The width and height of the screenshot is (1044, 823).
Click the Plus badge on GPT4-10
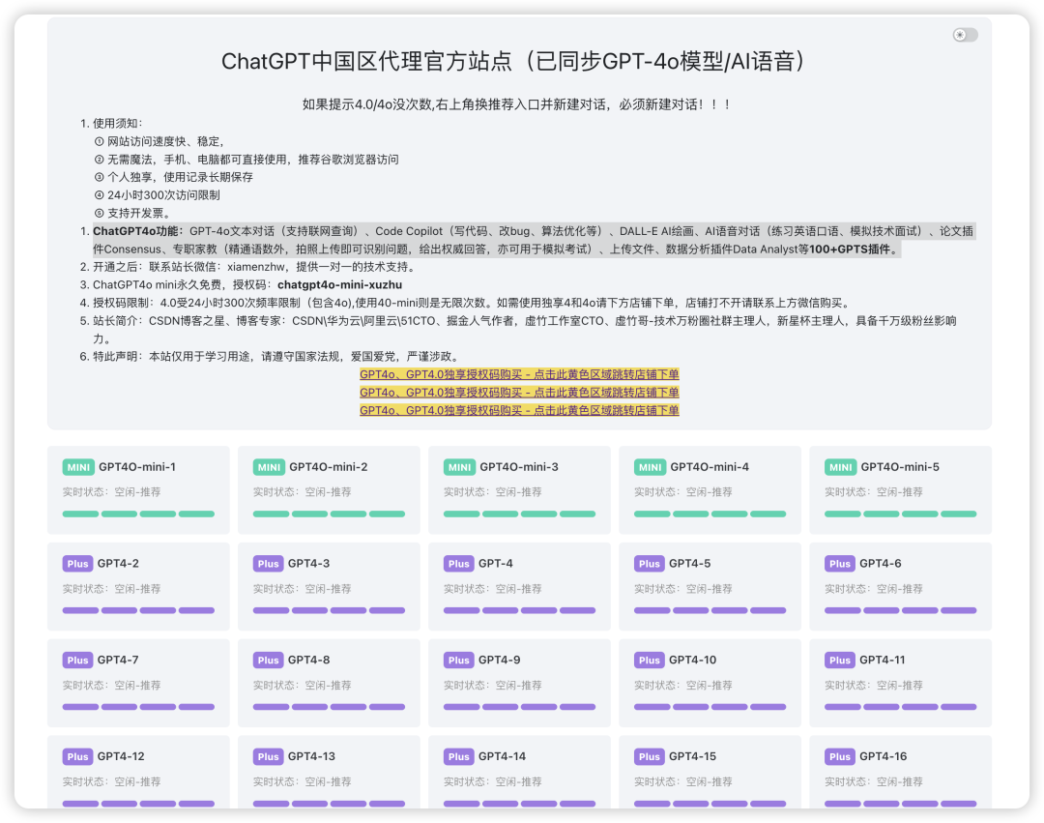[x=649, y=661]
